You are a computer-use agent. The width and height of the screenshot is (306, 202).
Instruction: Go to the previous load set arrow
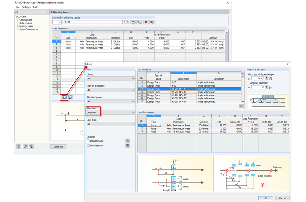(x=125, y=22)
